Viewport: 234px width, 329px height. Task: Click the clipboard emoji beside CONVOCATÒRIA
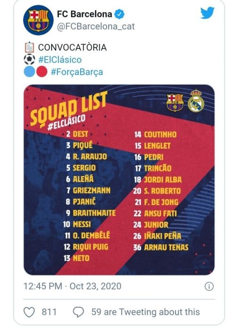29,47
